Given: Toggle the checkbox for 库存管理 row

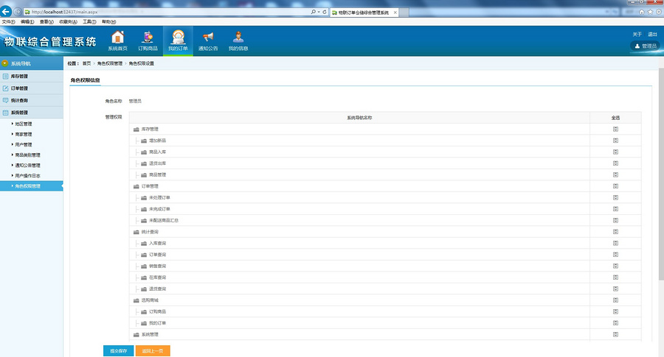Looking at the screenshot, I should pyautogui.click(x=616, y=130).
